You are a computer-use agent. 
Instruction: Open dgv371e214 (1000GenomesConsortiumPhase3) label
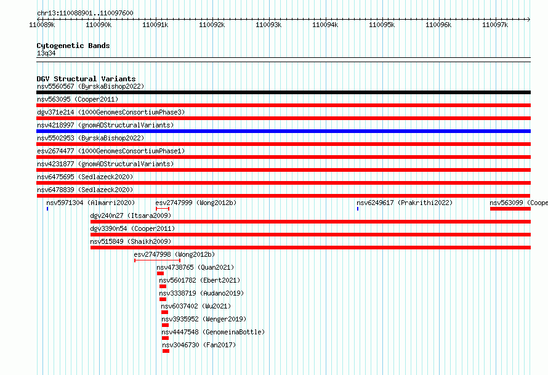coord(111,112)
